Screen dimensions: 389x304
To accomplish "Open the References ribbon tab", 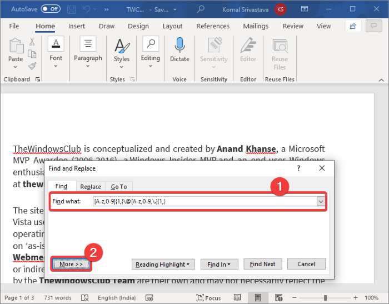I will click(213, 26).
